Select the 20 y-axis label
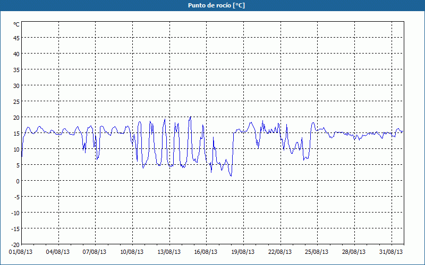 point(16,118)
